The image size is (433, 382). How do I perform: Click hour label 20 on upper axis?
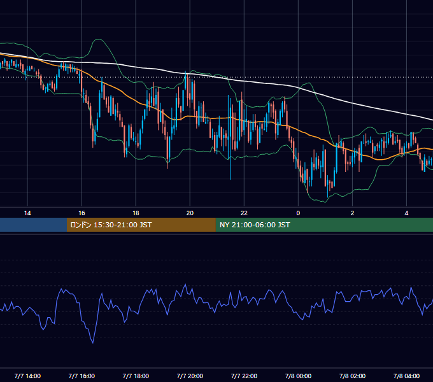[190, 213]
